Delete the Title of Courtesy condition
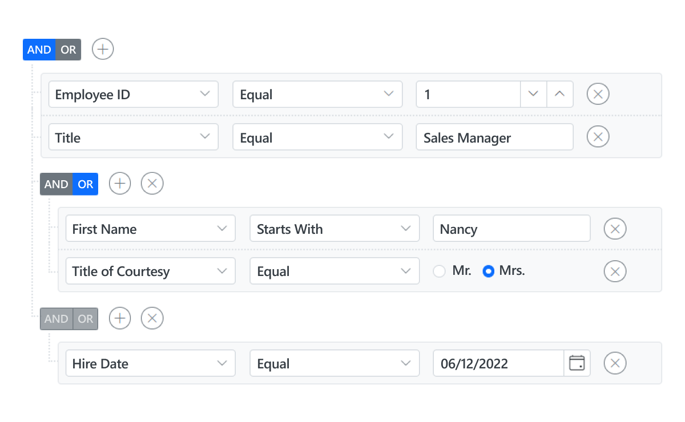Viewport: 685px width, 422px height. (x=615, y=271)
